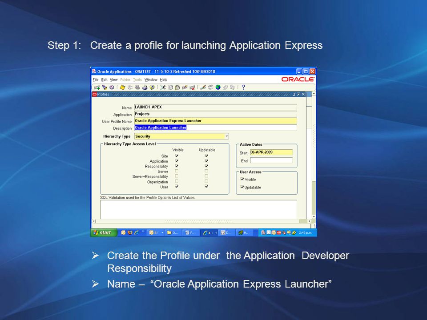Save the record with the yellow Save icon
This screenshot has height=320, width=427.
coord(123,88)
